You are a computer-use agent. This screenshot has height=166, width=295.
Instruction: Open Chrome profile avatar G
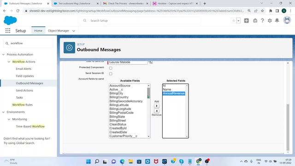[284, 11]
